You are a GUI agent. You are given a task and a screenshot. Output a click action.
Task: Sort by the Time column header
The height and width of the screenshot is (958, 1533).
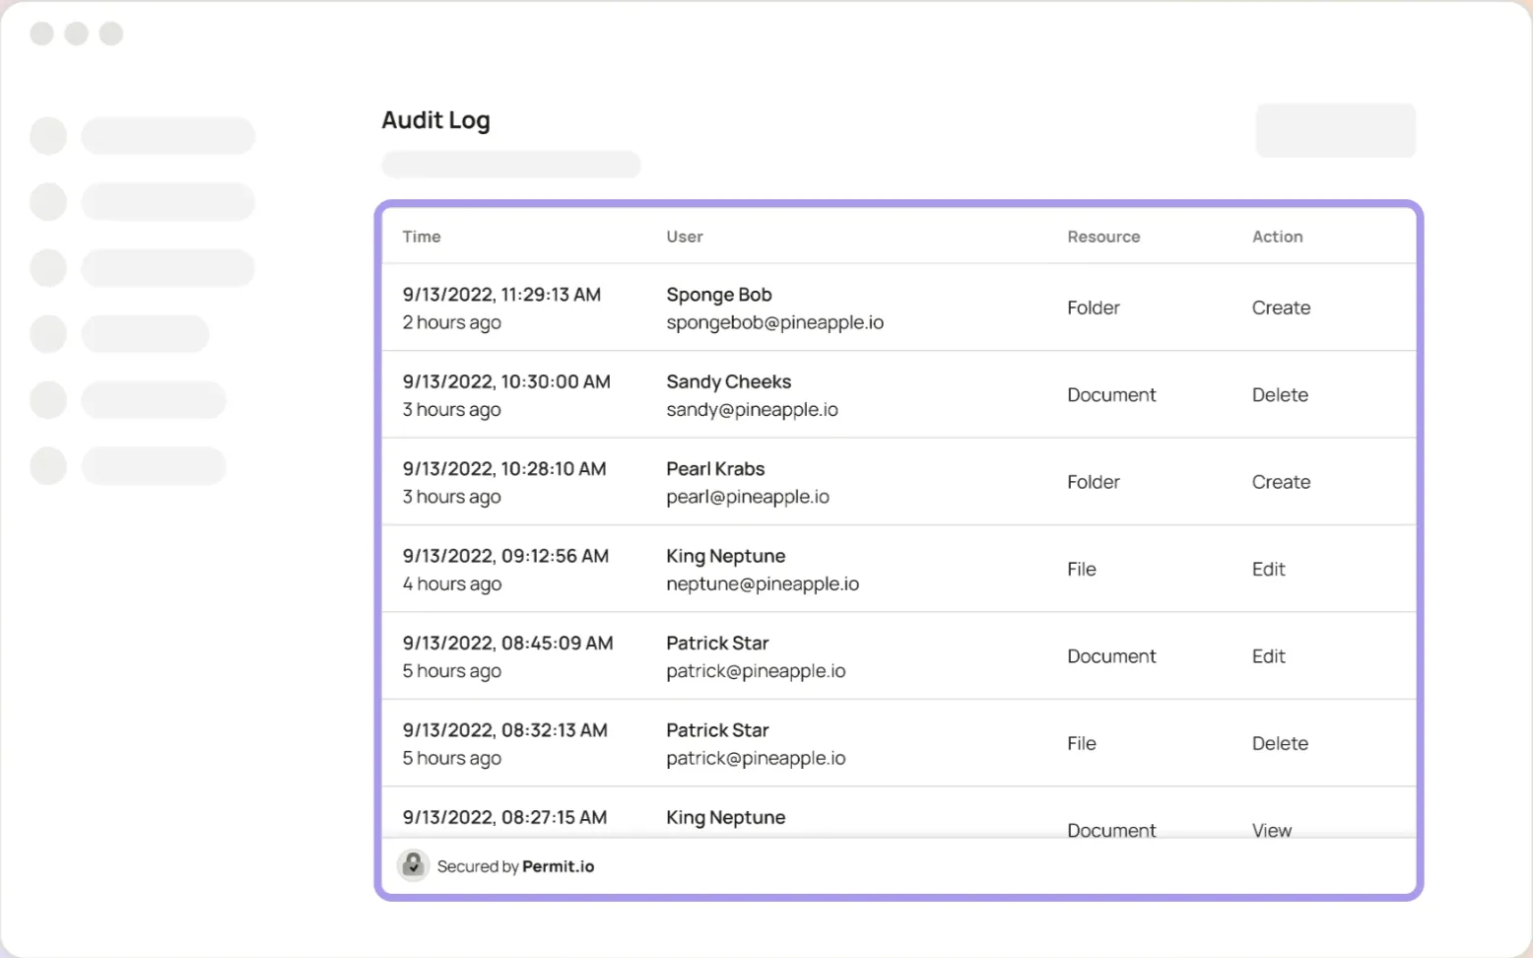click(x=422, y=237)
